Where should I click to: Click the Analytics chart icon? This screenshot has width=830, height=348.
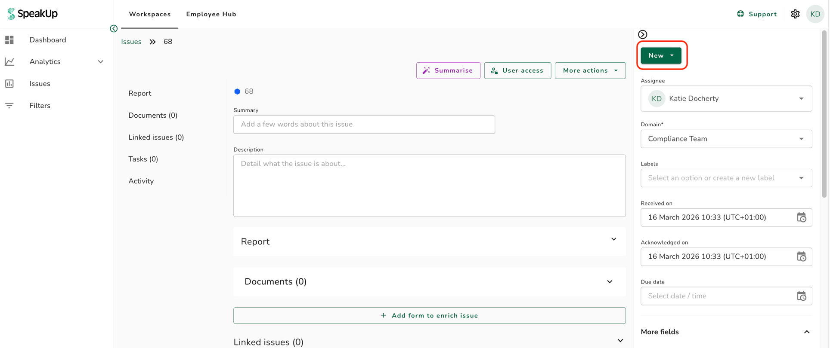coord(9,62)
